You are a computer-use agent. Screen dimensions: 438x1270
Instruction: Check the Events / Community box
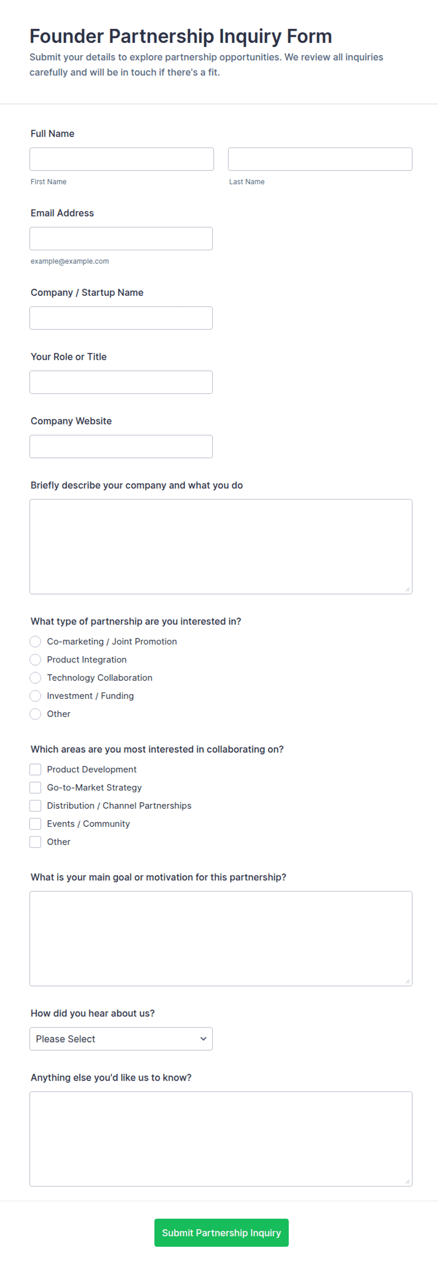[x=35, y=823]
